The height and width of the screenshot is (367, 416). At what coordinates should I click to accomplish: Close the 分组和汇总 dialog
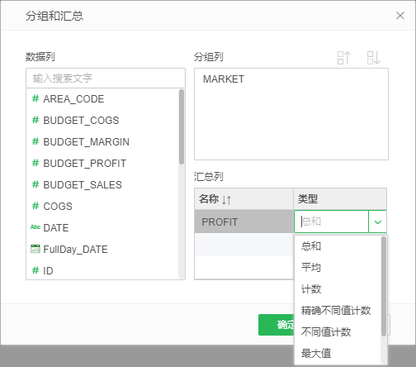(x=400, y=16)
